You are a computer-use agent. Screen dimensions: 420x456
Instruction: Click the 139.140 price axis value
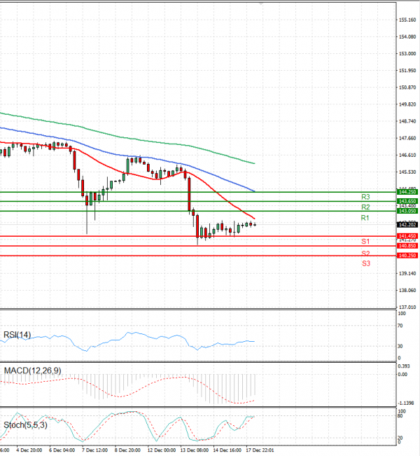click(407, 273)
